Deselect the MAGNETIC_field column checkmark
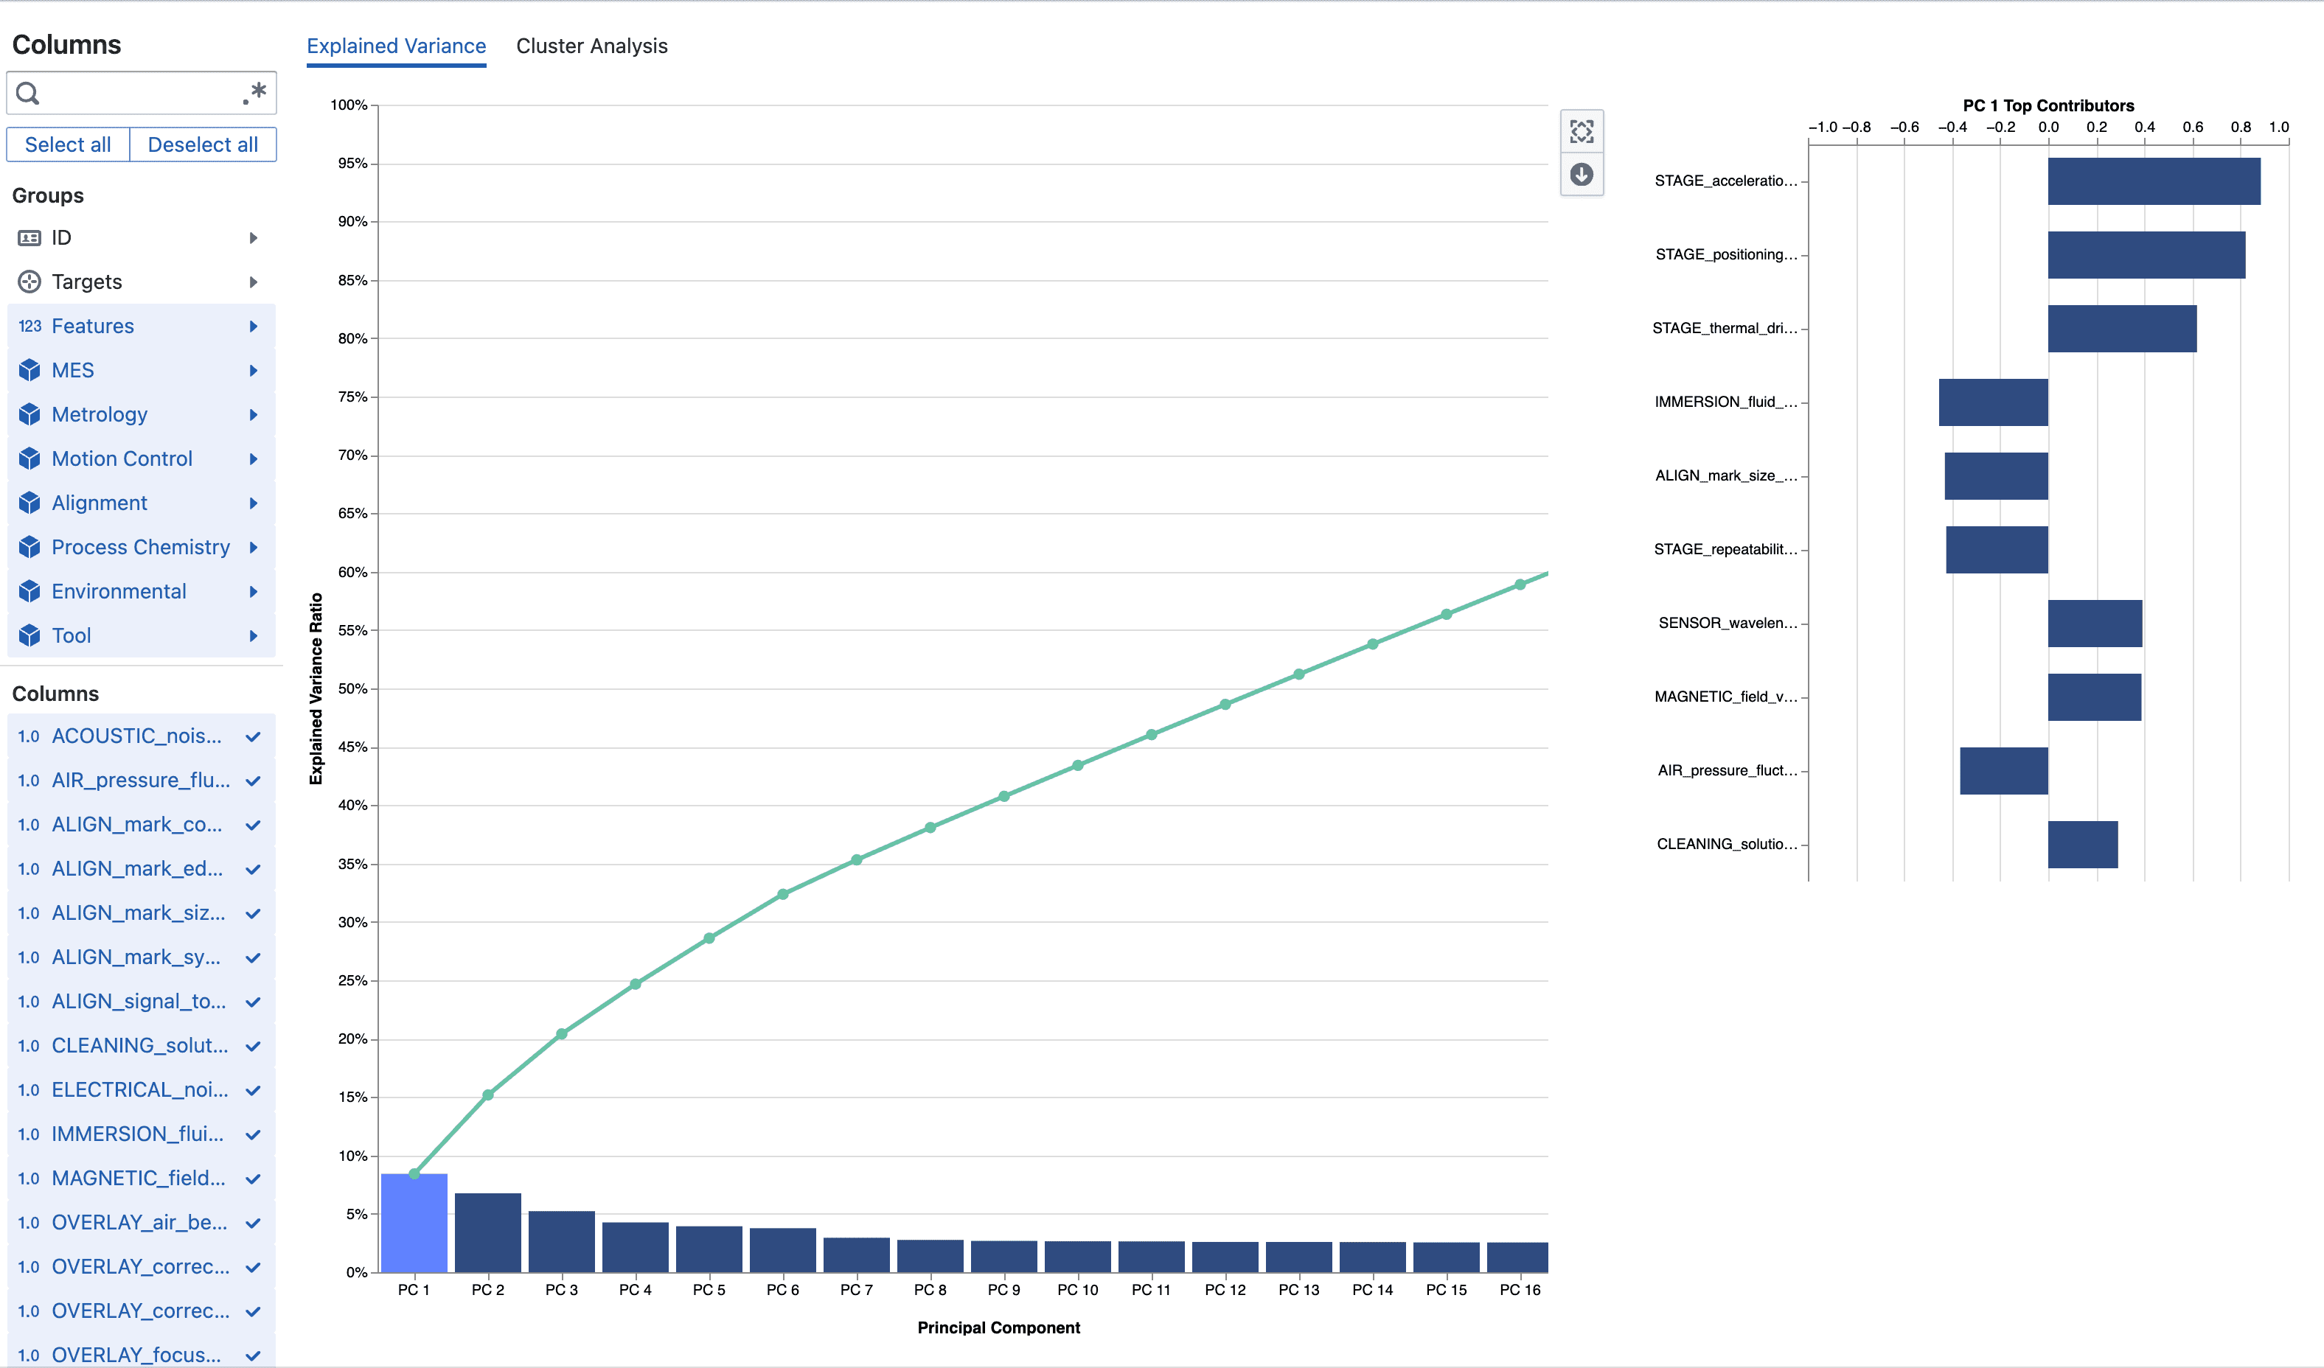Screen dimensions: 2324x1368 pos(254,1179)
